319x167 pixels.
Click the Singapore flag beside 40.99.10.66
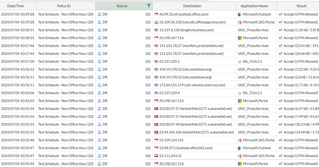coord(156,14)
